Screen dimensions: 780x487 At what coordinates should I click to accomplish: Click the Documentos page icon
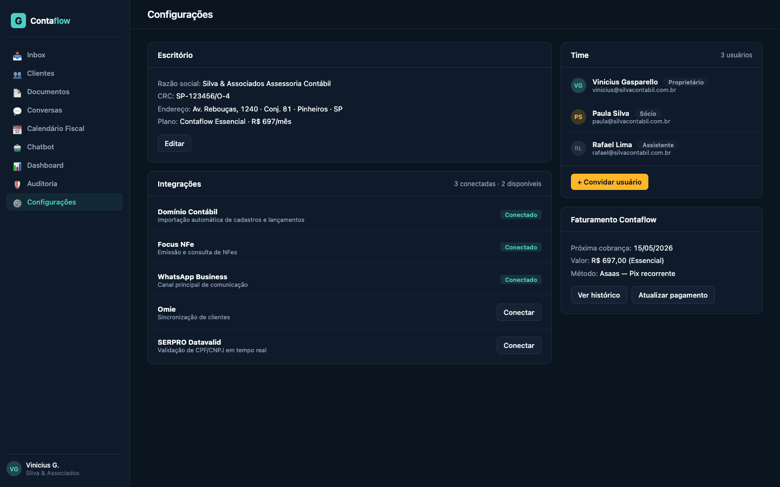17,93
